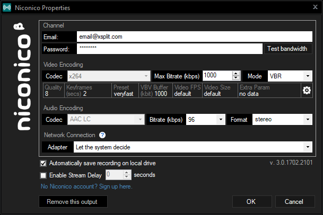Click the broadcast icon in title bar
Viewport: 323px width, 215px height.
pyautogui.click(x=7, y=7)
